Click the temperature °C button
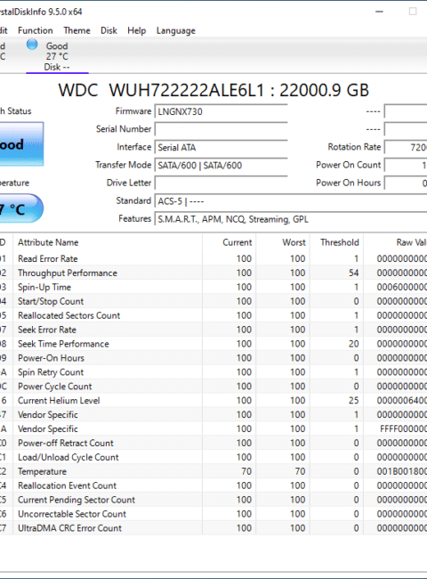427x579 pixels. (x=21, y=208)
